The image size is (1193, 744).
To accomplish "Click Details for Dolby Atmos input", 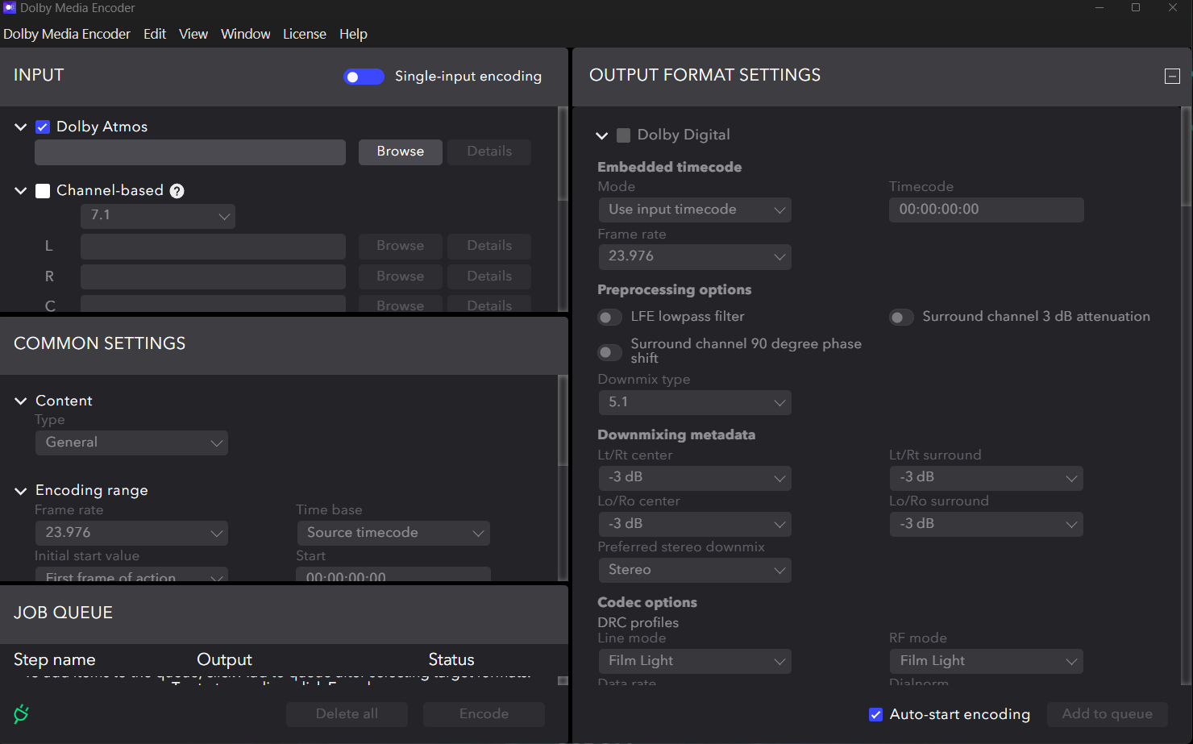I will tap(489, 152).
